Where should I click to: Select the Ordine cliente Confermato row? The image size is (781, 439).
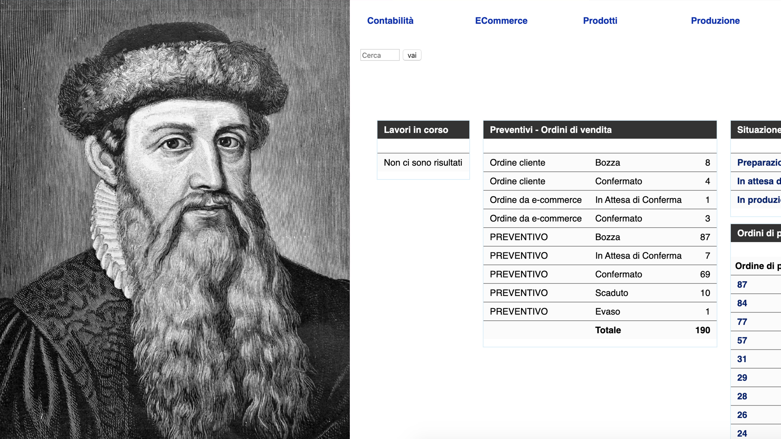click(600, 181)
